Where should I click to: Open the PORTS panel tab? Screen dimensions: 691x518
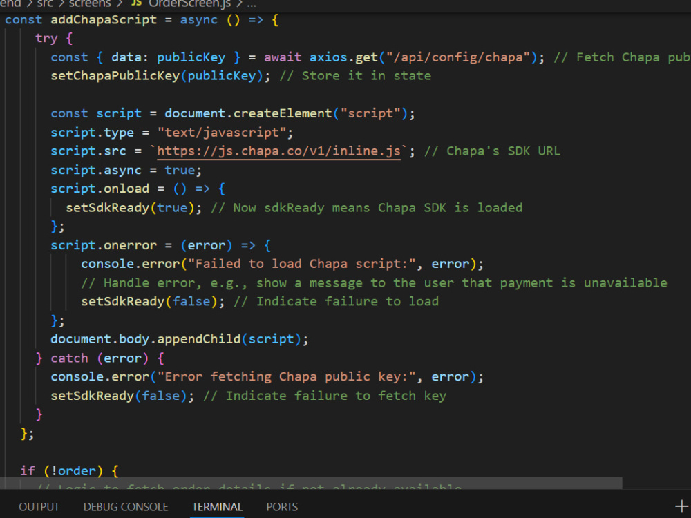click(282, 507)
